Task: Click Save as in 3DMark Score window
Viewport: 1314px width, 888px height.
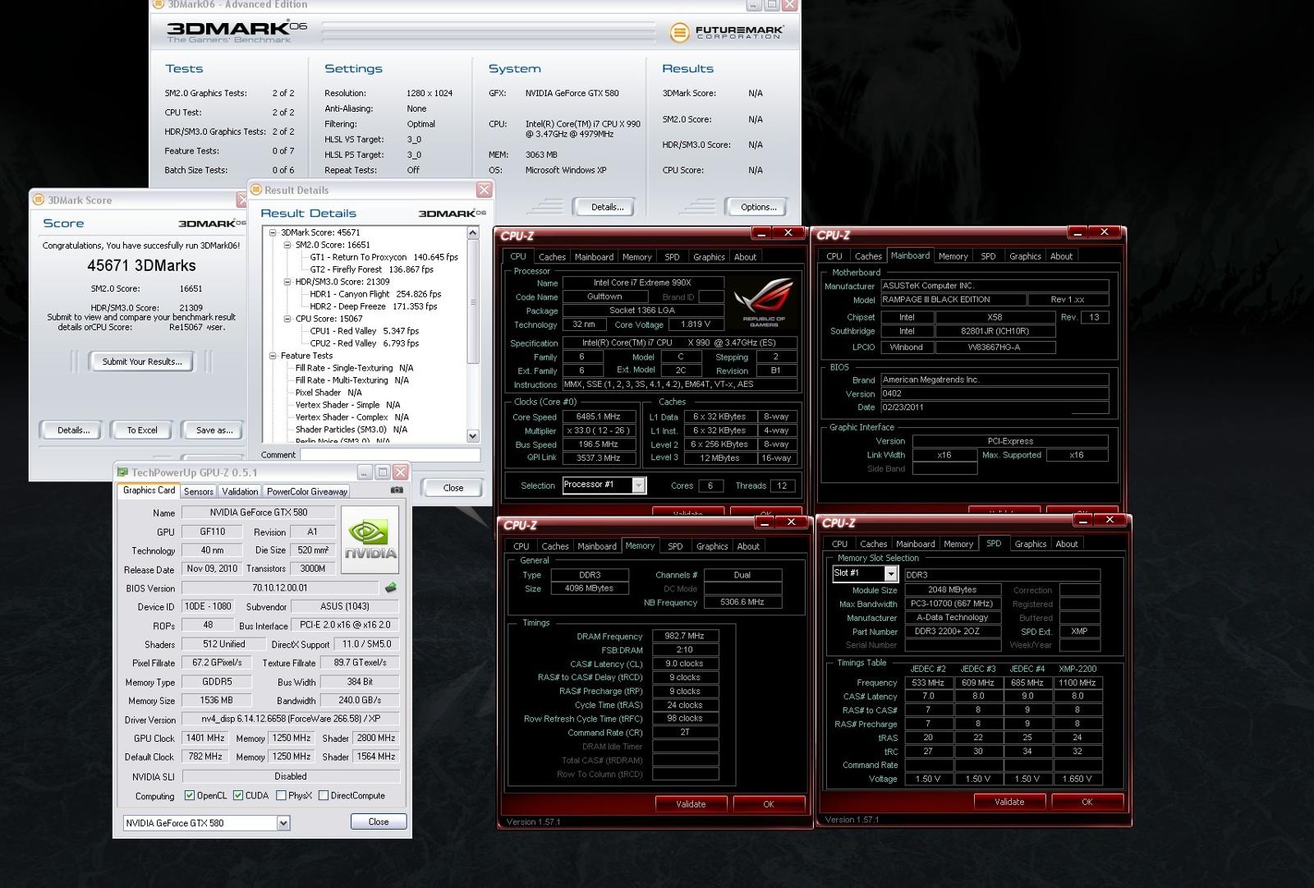Action: [214, 430]
